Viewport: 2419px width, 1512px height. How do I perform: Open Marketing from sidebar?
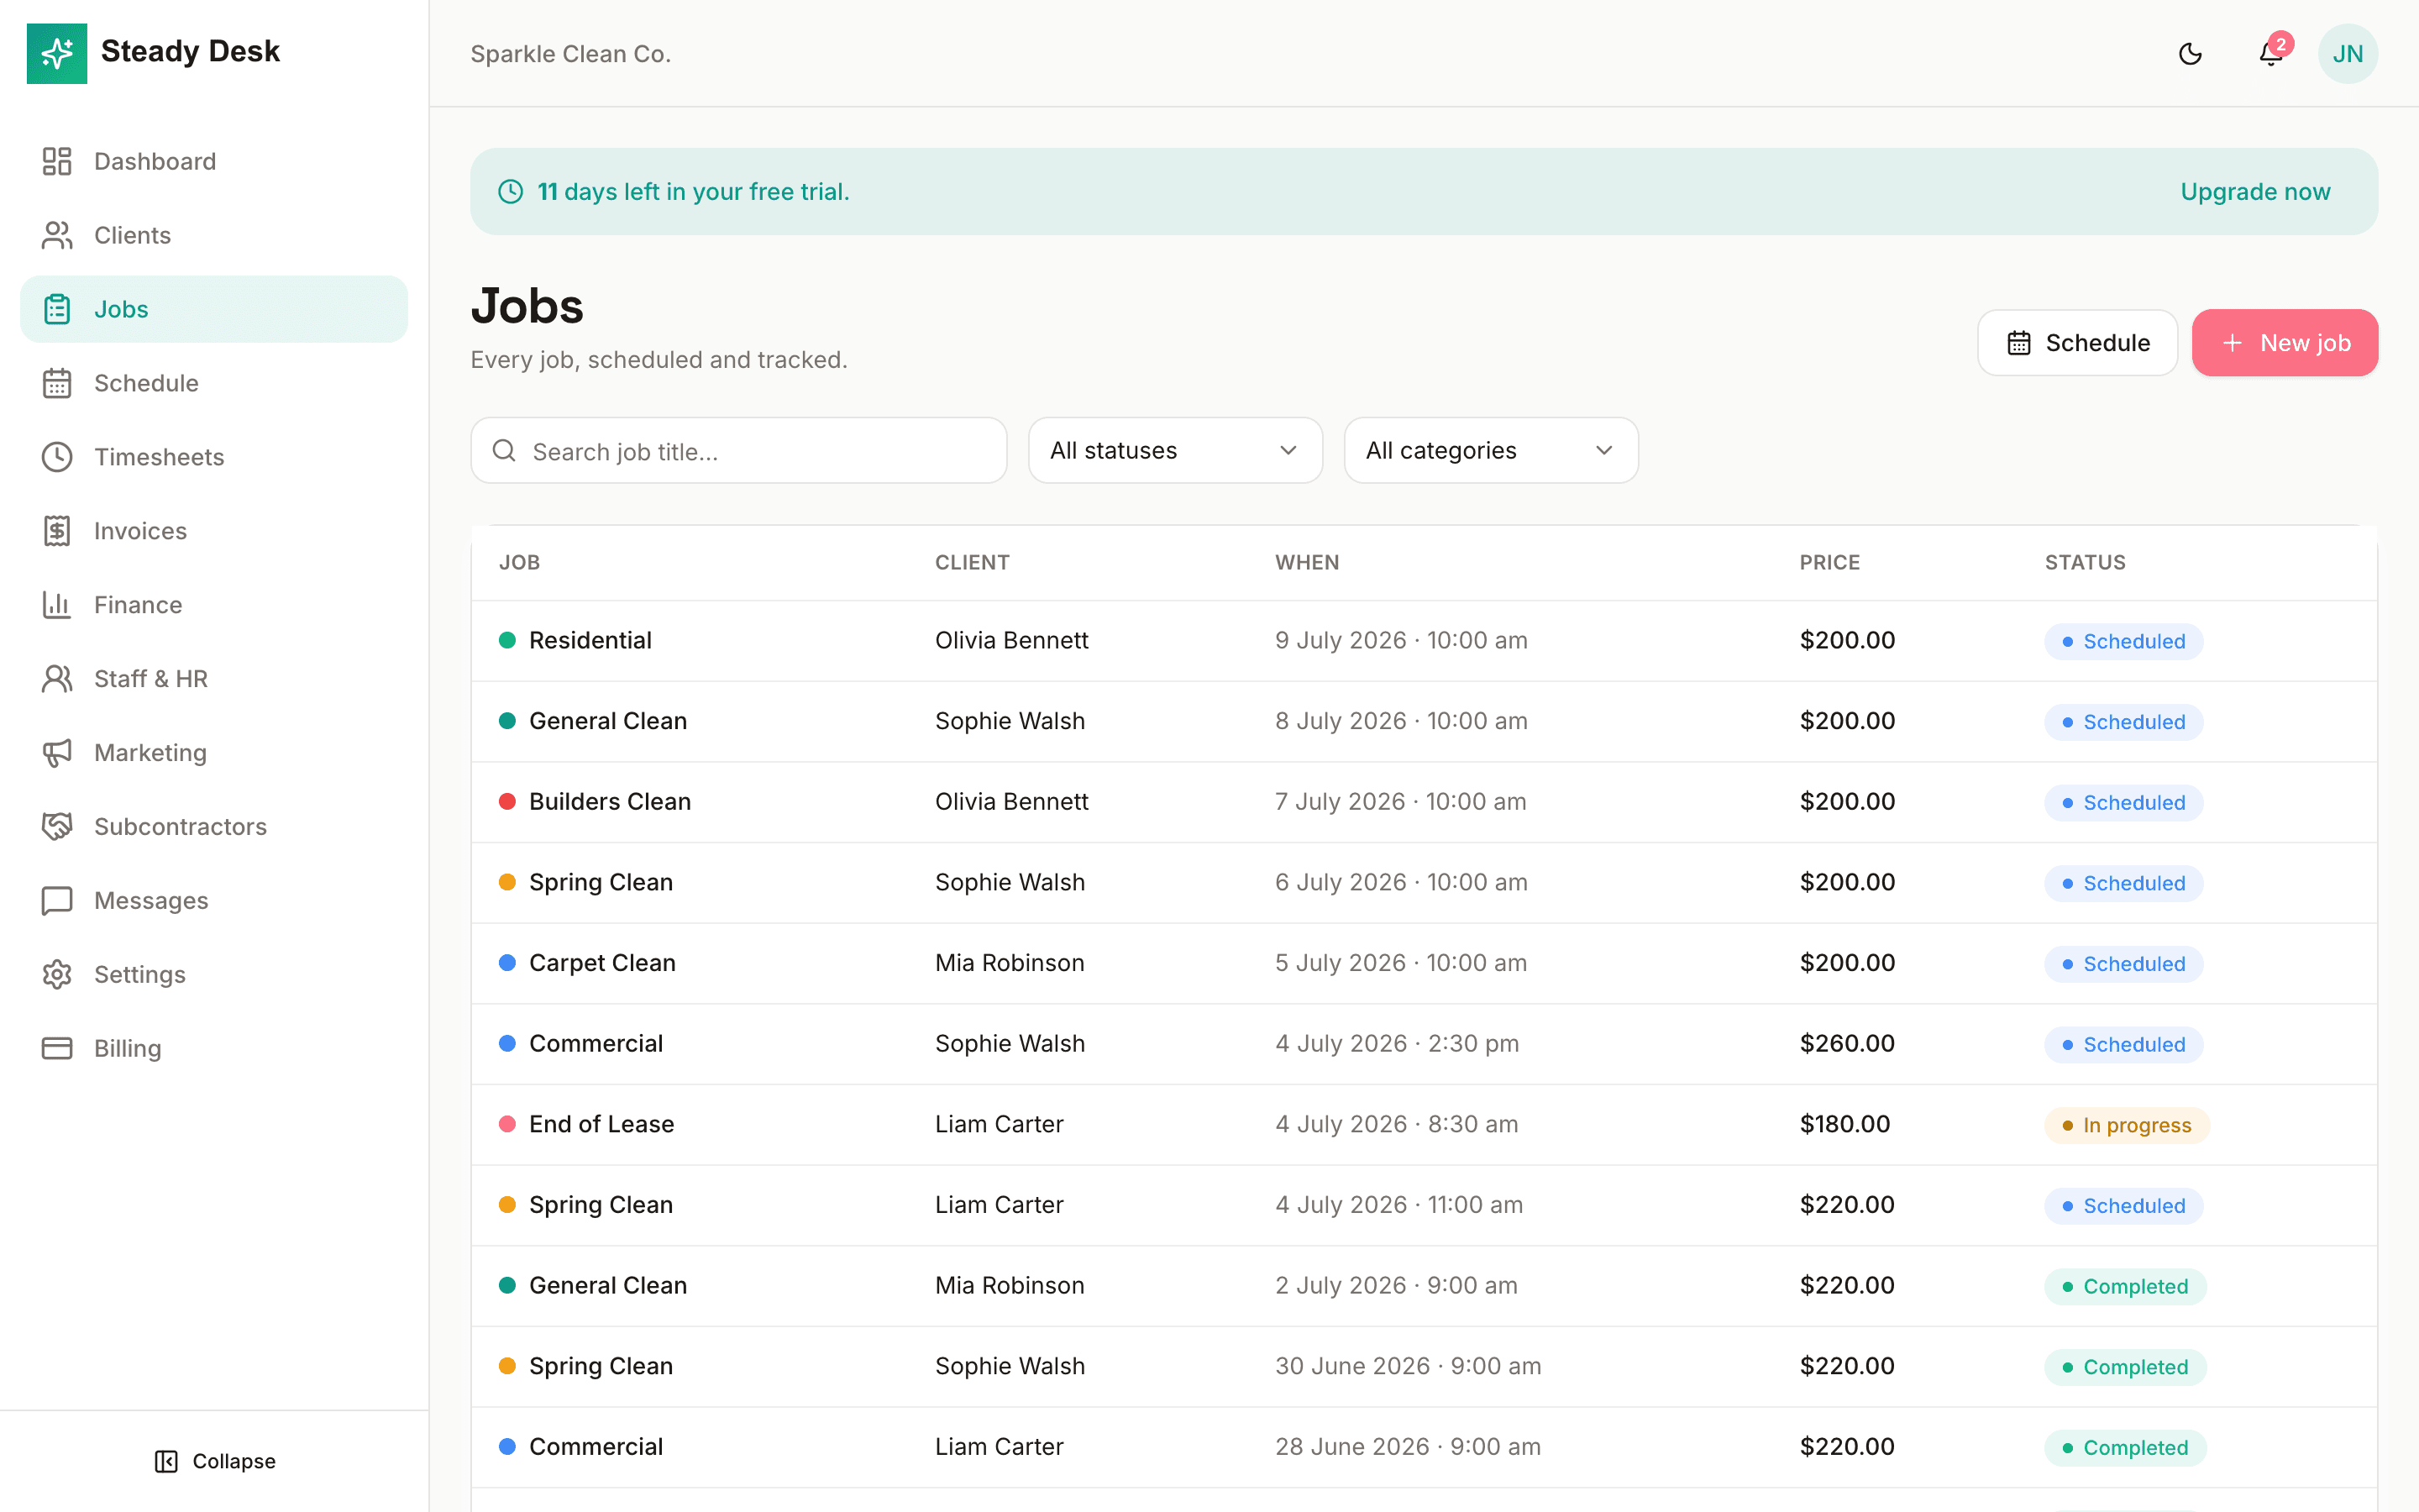214,753
